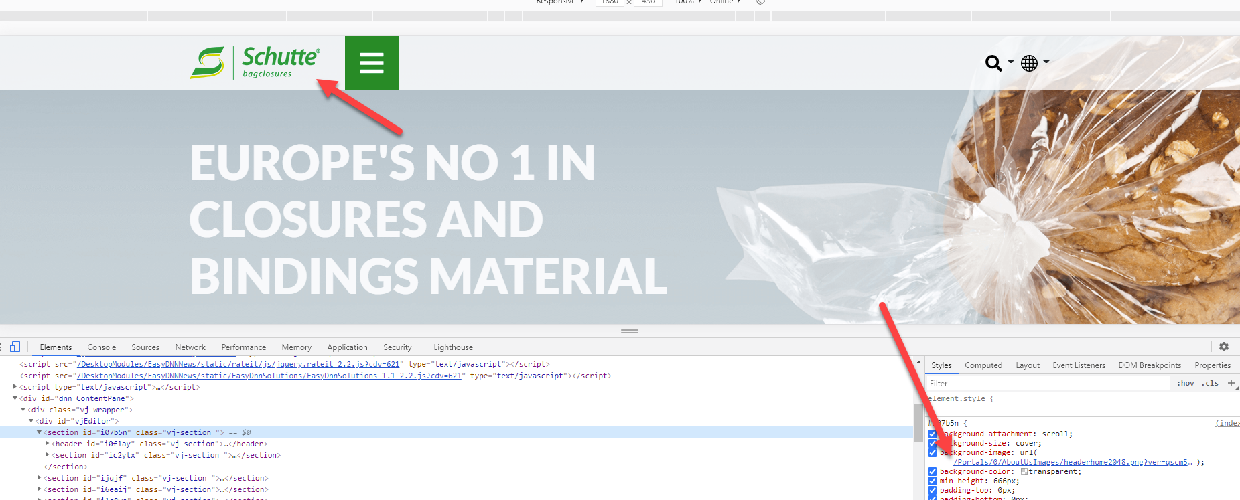Image resolution: width=1240 pixels, height=500 pixels.
Task: Expand the script type="text/javascript" node
Action: pyautogui.click(x=15, y=386)
